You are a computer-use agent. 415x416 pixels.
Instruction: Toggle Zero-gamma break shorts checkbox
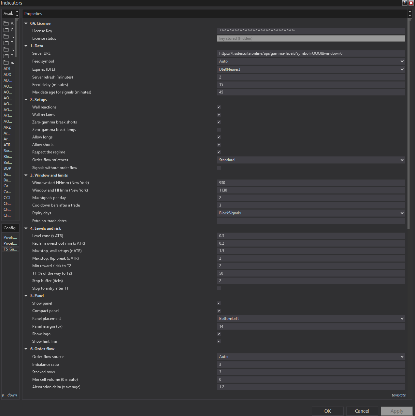[219, 122]
